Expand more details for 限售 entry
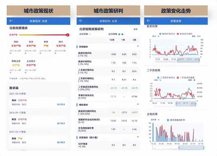Image resolution: width=217 pixels, height=156 pixels. coord(61,142)
